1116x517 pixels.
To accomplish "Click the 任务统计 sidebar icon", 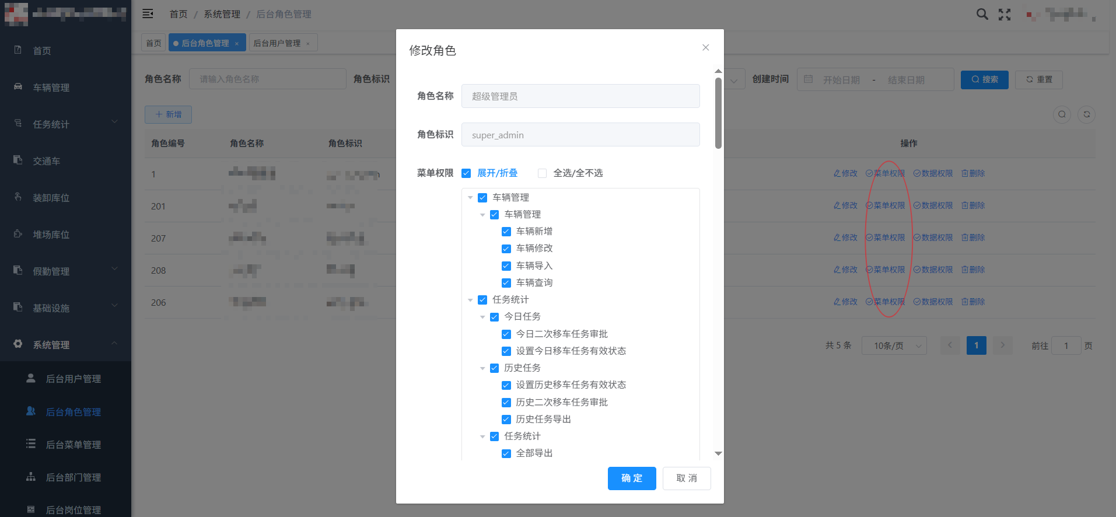I will pos(18,124).
